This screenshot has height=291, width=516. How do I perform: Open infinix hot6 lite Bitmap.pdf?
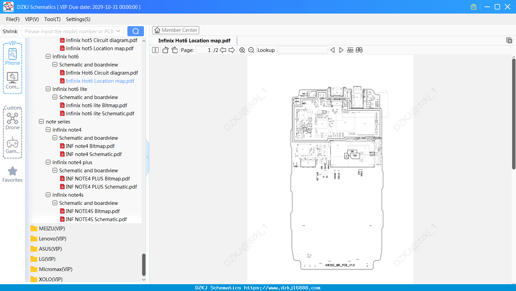point(94,105)
